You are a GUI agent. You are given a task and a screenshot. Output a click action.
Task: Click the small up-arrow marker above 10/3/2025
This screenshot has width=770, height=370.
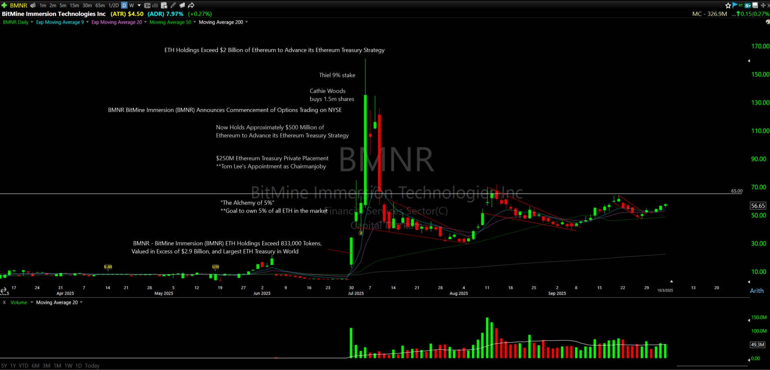coord(671,281)
